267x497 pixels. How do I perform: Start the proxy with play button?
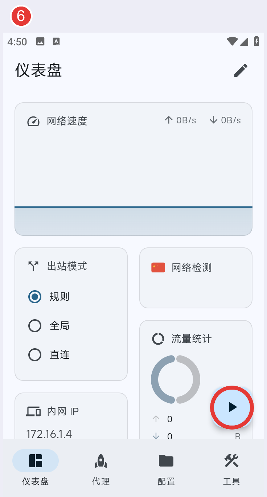pos(232,407)
